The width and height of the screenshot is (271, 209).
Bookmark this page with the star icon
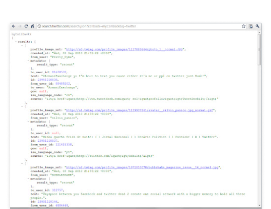(244, 26)
